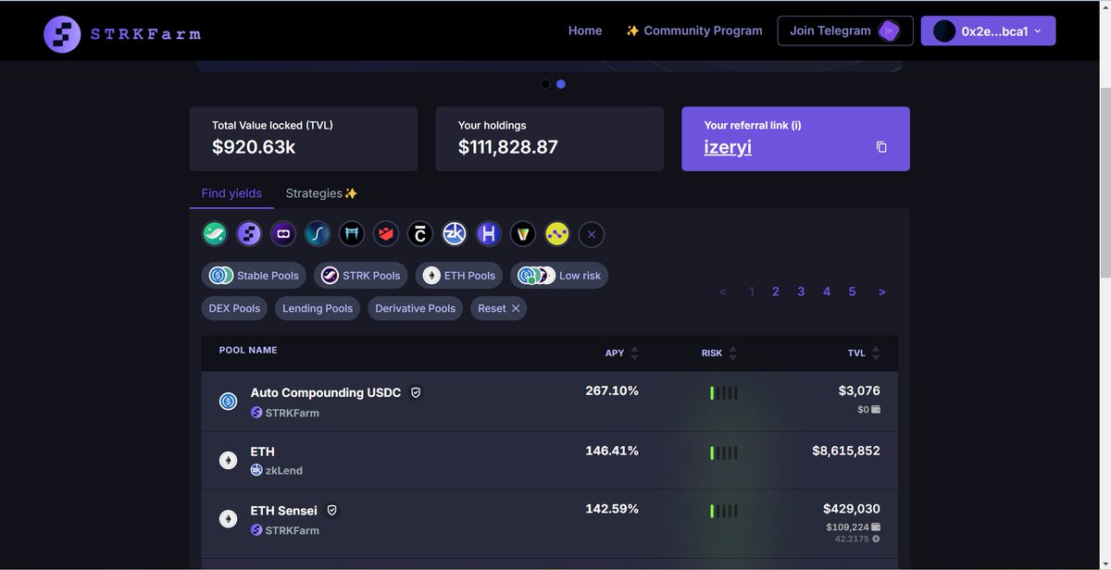Click the page vertical scrollbar
This screenshot has width=1111, height=570.
(1105, 181)
